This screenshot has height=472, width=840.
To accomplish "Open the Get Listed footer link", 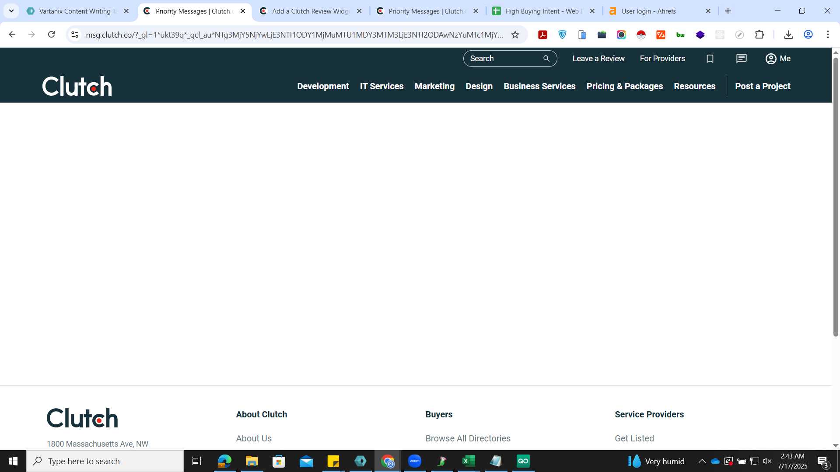I will (634, 438).
